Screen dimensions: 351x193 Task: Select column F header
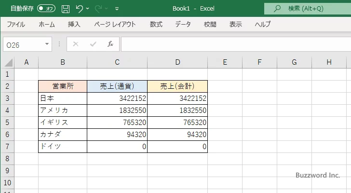point(260,62)
